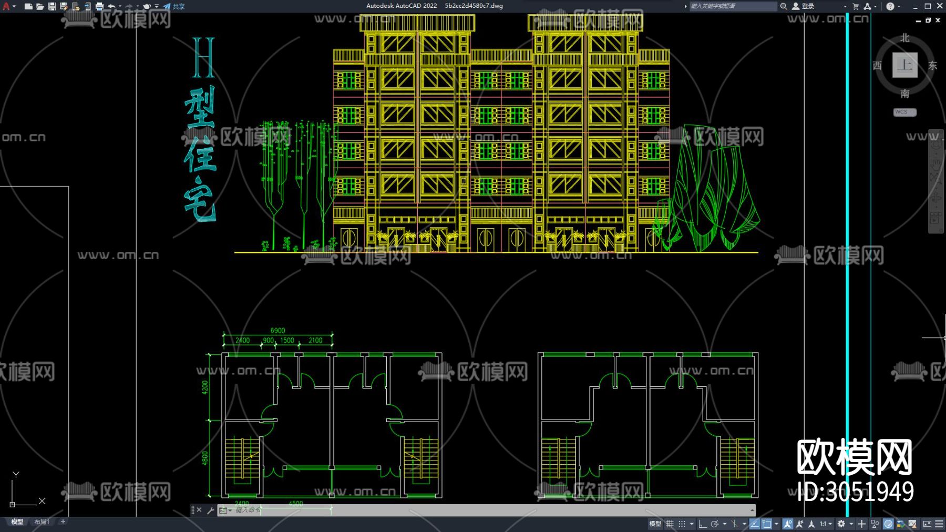Open a file with the Open folder icon
The height and width of the screenshot is (532, 946).
(40, 6)
